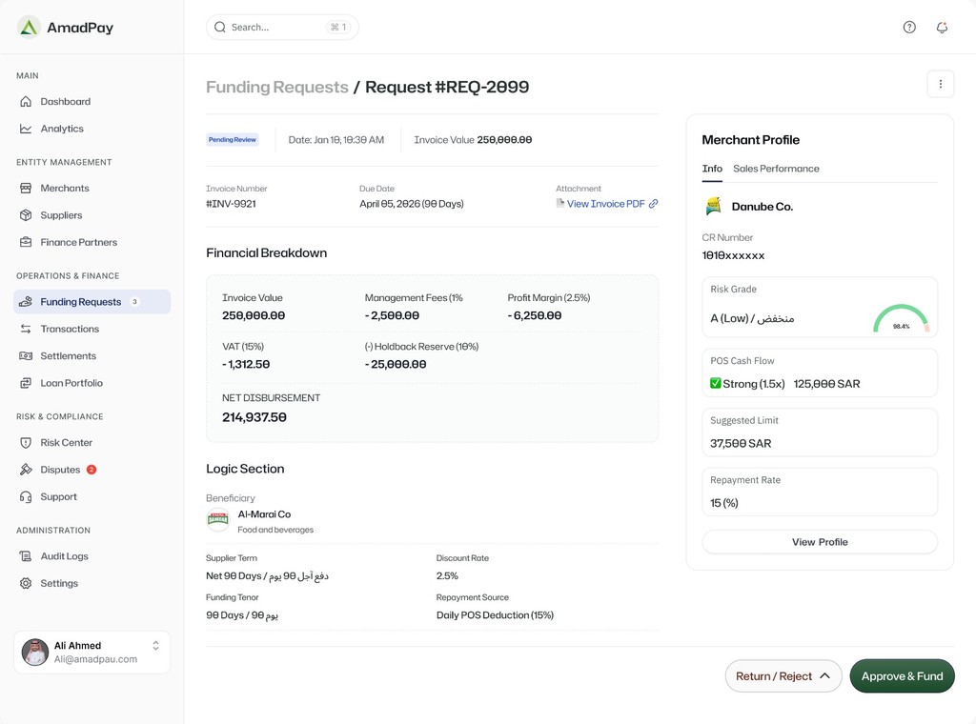Click the View Profile button
Viewport: 976px width, 724px height.
820,542
